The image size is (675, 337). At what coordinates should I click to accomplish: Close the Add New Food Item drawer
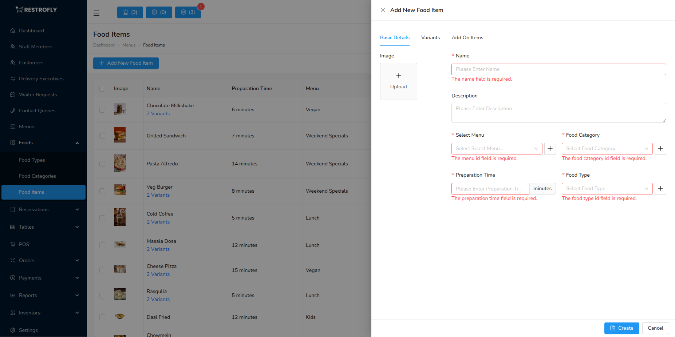(383, 10)
